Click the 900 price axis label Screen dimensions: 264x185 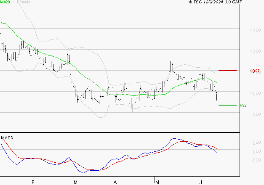point(256,114)
